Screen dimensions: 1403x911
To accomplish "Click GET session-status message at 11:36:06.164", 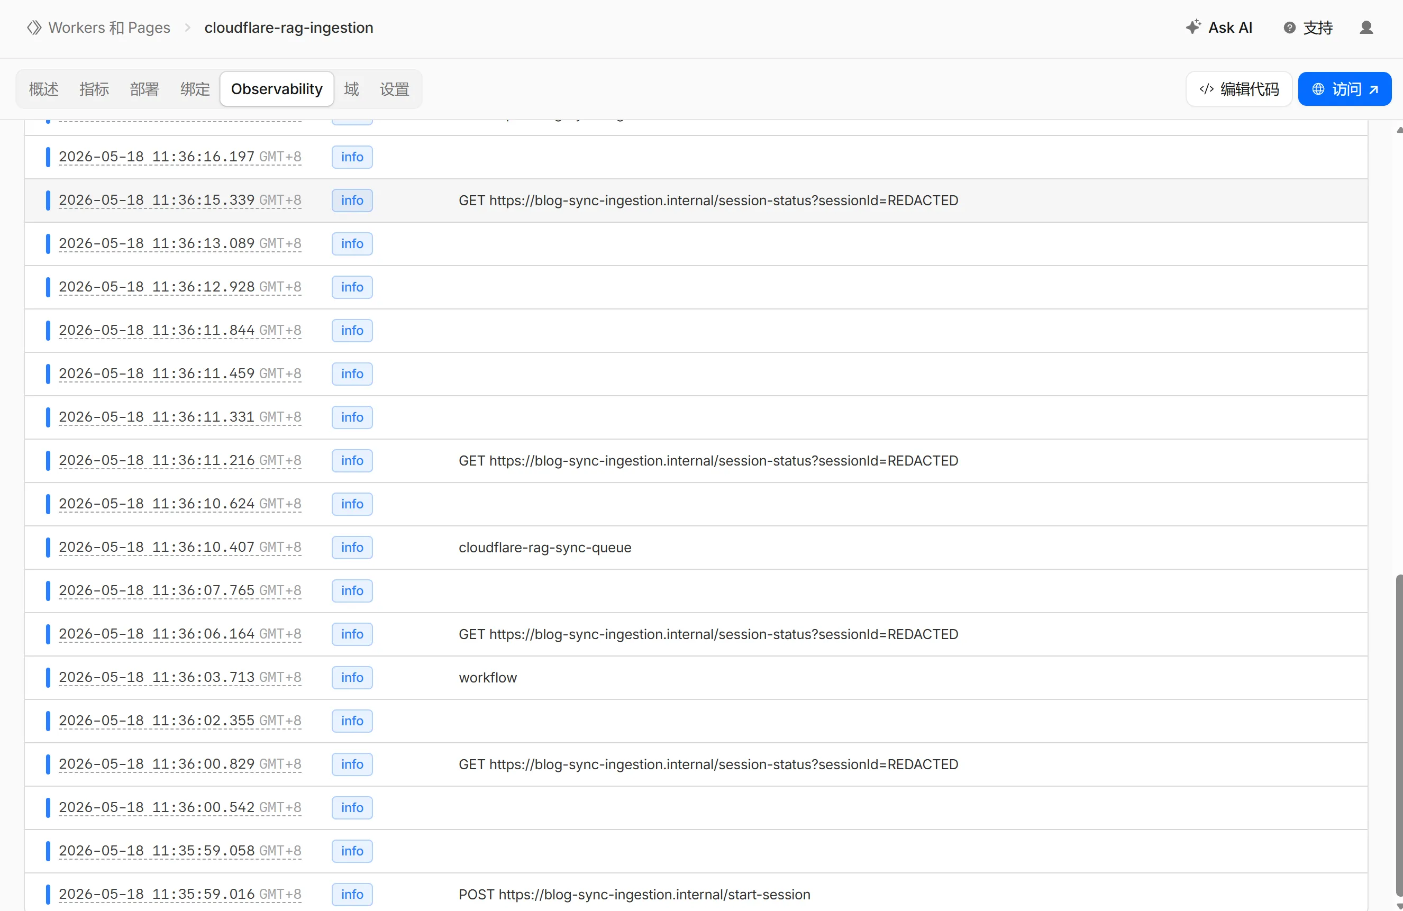I will 708,634.
